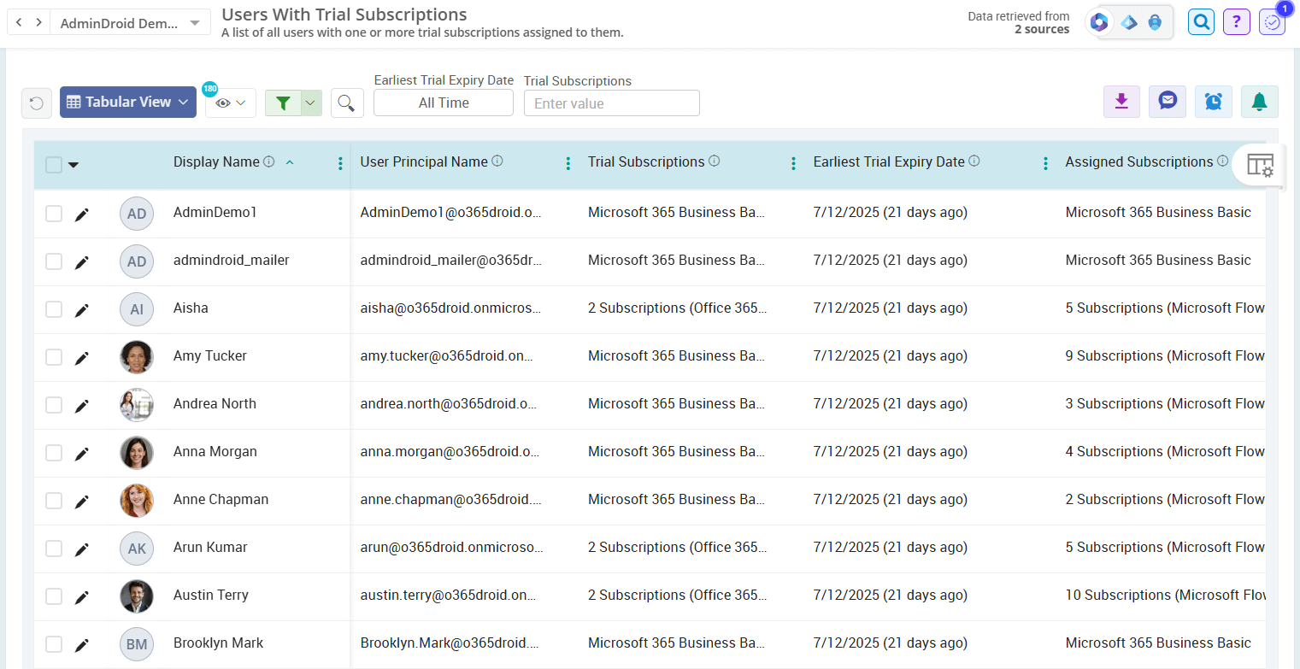Open the search icon in the toolbar
This screenshot has height=669, width=1300.
347,101
